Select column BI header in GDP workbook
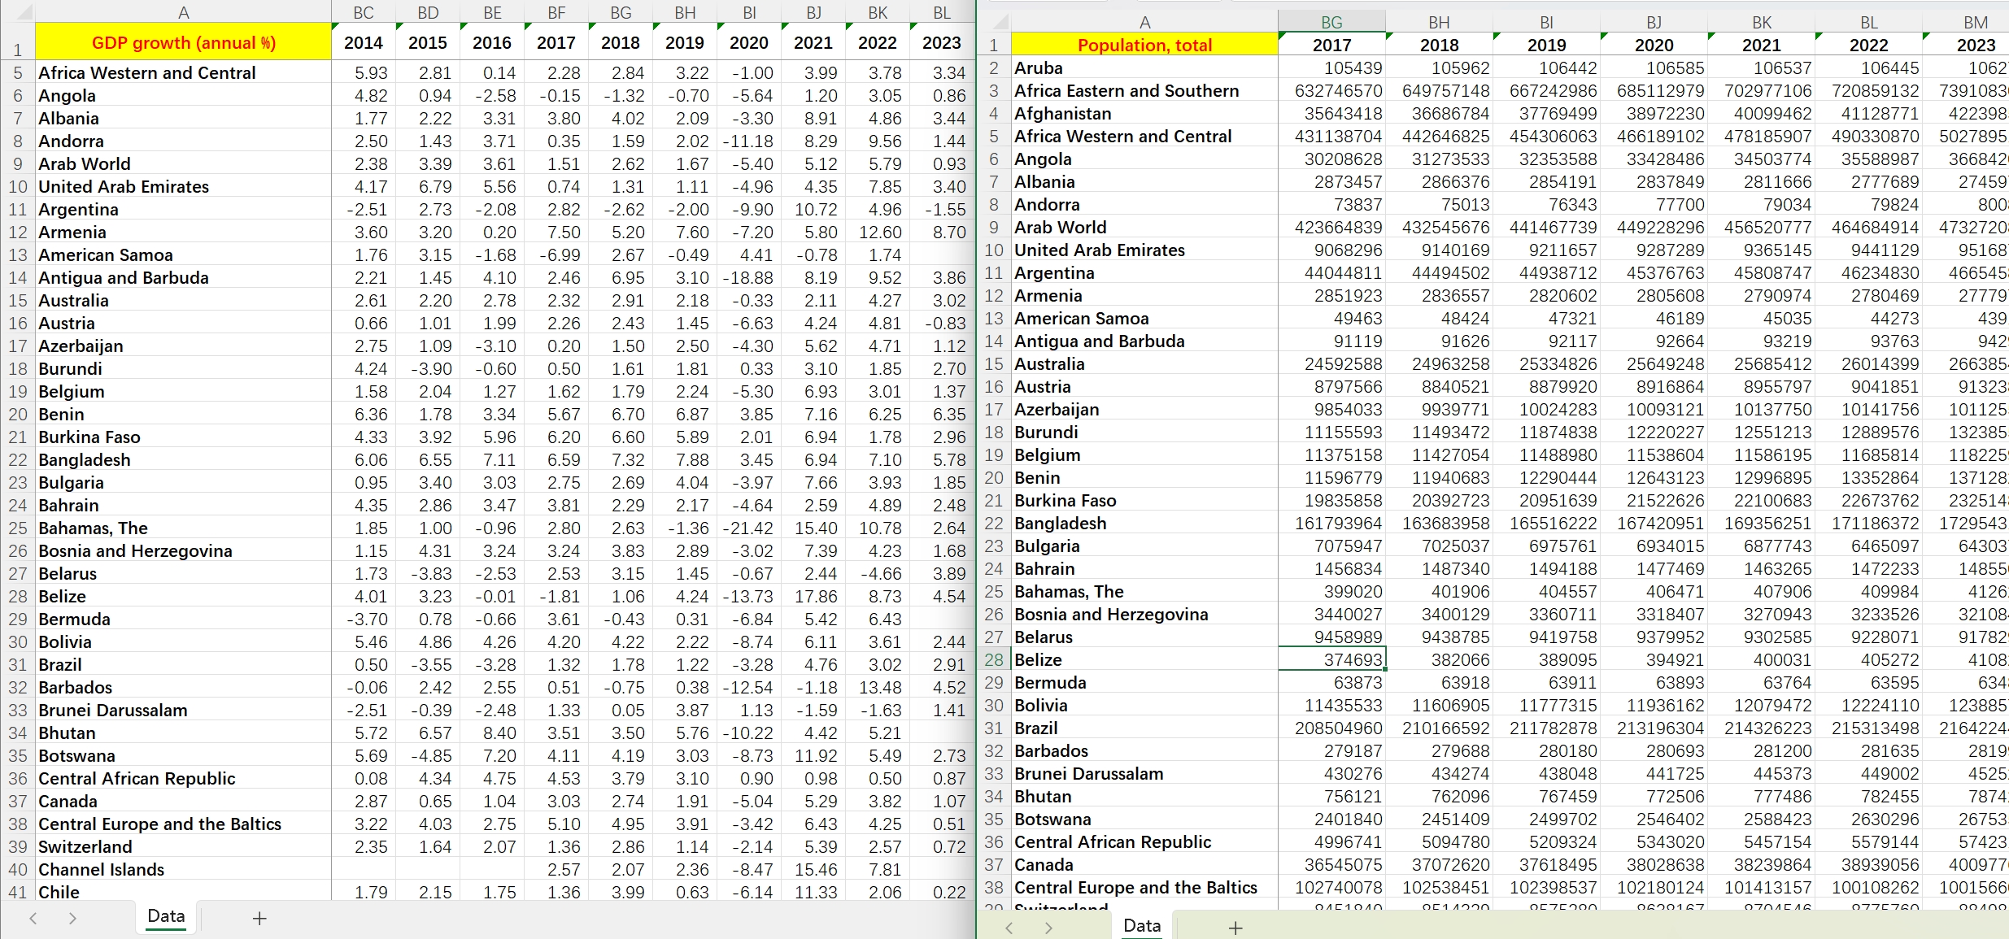2009x939 pixels. pos(749,12)
